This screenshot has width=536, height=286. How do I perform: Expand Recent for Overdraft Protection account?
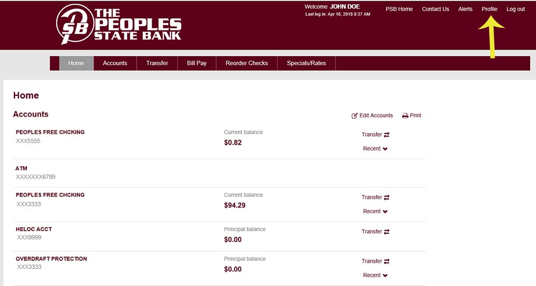click(x=385, y=275)
